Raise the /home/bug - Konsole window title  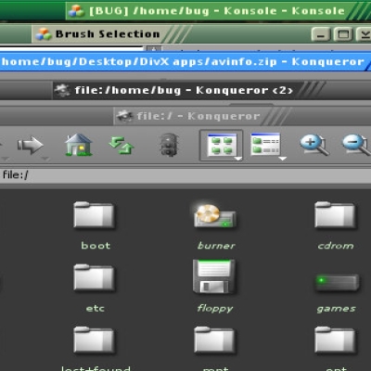(x=217, y=11)
